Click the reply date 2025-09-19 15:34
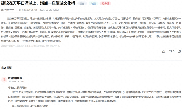The image size is (182, 110). click(16, 82)
